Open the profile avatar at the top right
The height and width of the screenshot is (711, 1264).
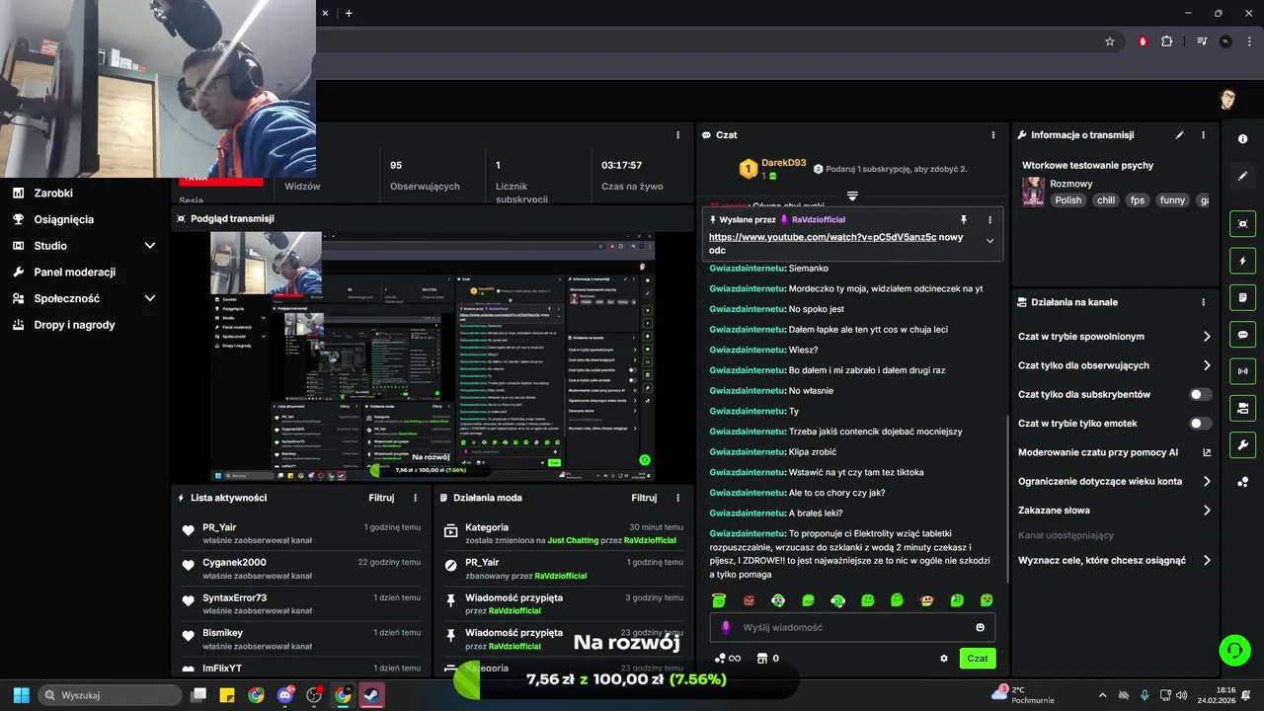click(1227, 99)
